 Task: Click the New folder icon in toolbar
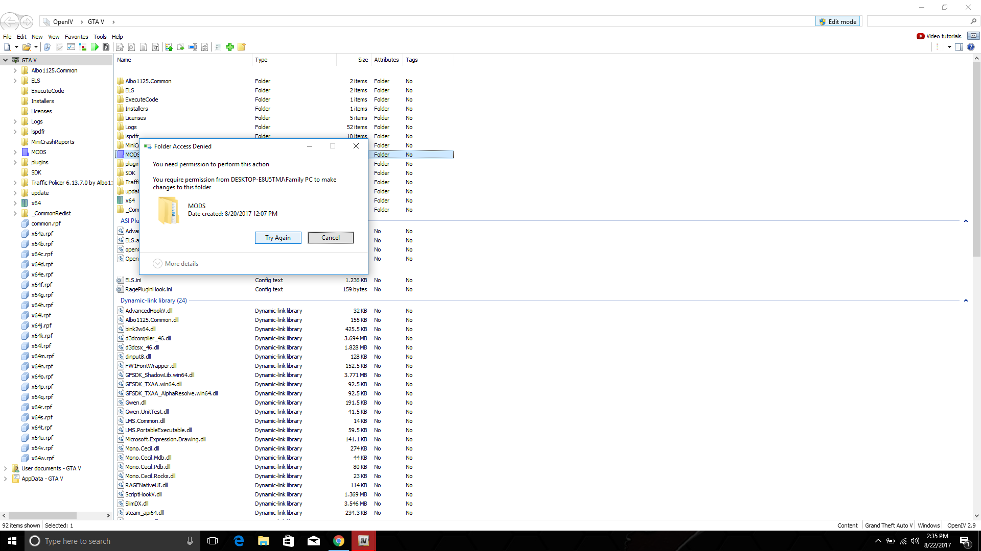click(x=242, y=47)
